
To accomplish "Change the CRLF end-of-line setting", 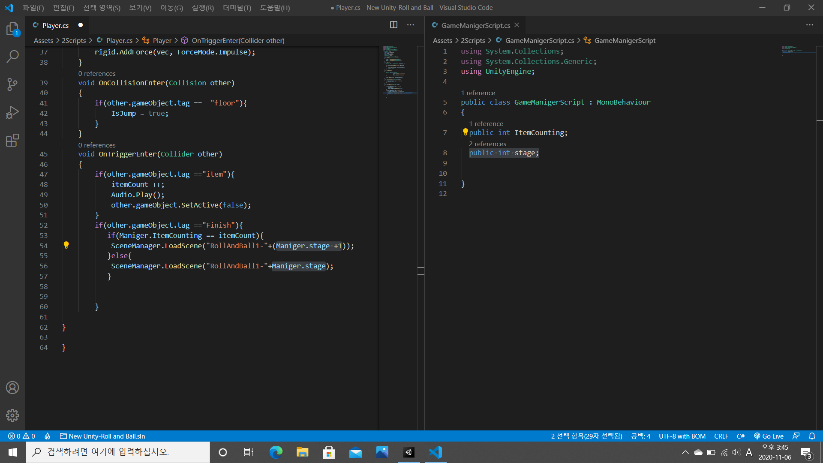I will click(721, 436).
